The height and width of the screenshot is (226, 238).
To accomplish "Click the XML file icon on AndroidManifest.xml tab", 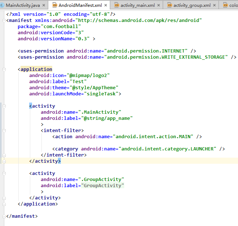I will tap(55, 5).
